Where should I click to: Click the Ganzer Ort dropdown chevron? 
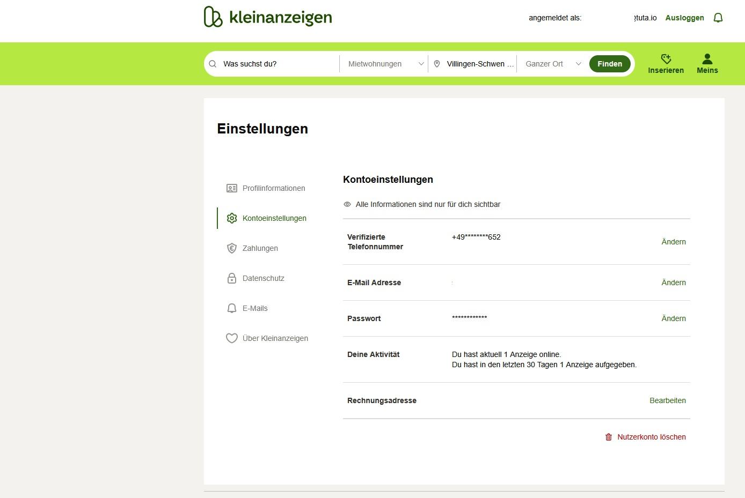tap(579, 64)
